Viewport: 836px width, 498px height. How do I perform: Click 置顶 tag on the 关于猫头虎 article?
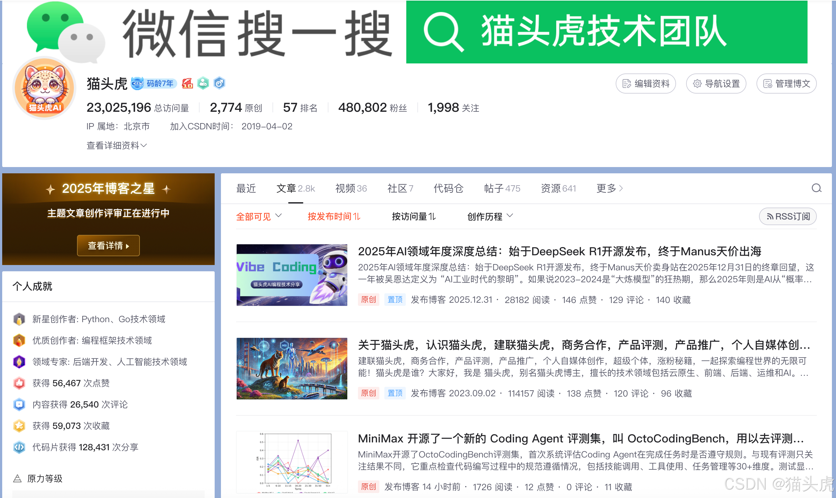[395, 393]
